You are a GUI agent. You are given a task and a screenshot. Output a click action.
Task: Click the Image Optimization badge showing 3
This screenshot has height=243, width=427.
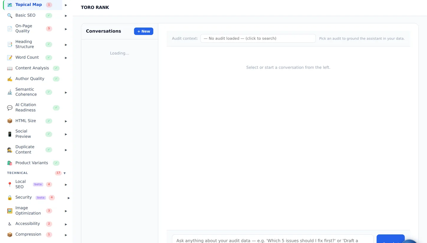click(x=49, y=211)
